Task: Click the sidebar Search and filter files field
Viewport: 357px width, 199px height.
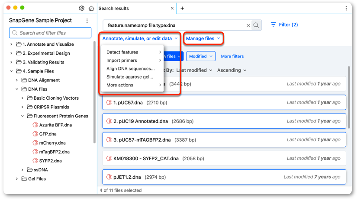Action: click(50, 33)
